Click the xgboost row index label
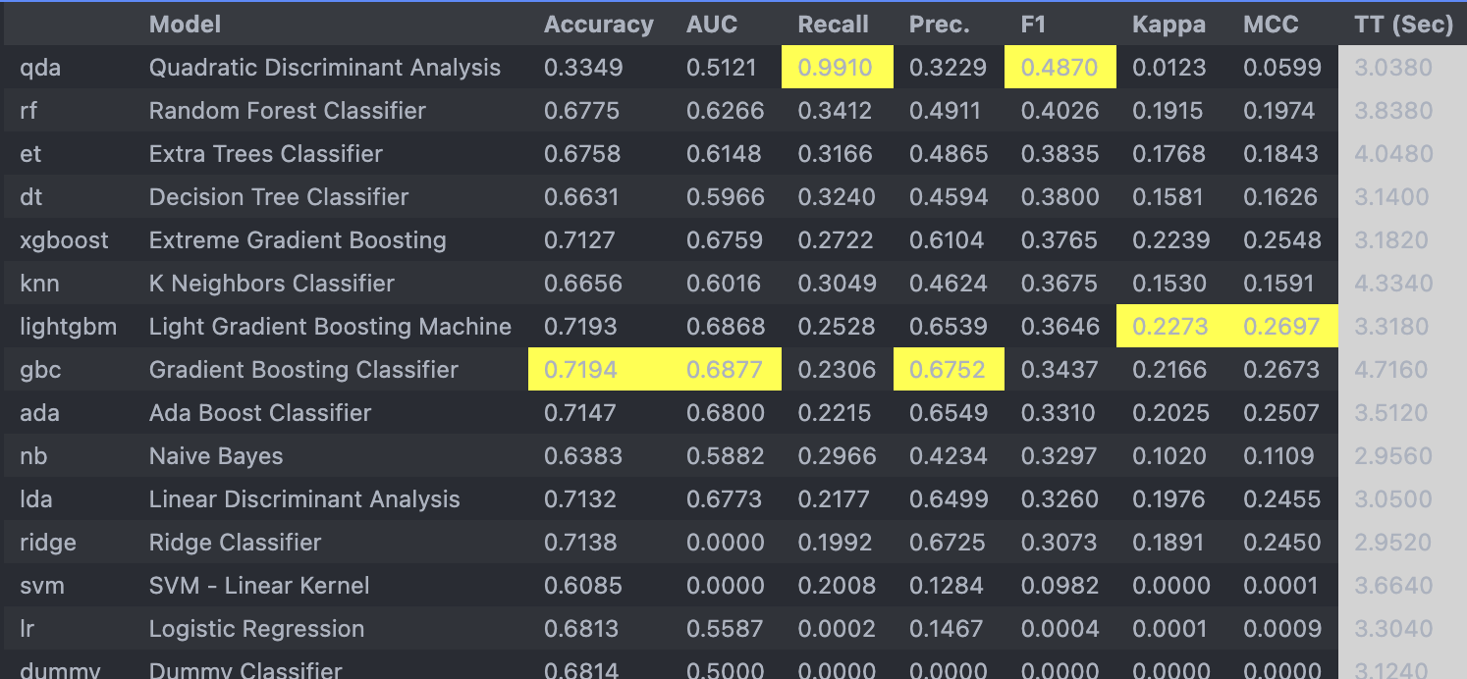Image resolution: width=1467 pixels, height=679 pixels. pos(64,240)
